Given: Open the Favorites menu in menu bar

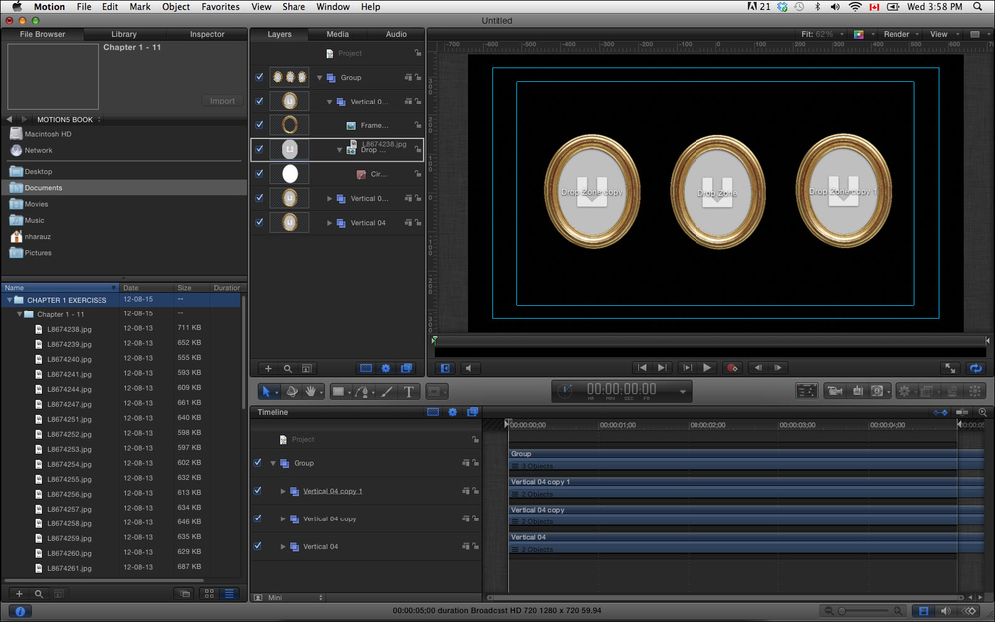Looking at the screenshot, I should click(220, 7).
